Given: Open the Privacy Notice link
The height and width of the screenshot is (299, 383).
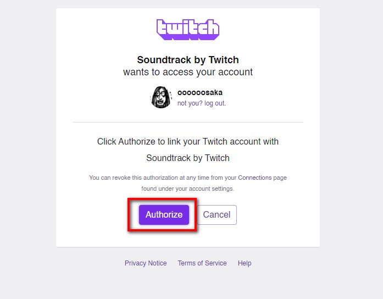Looking at the screenshot, I should click(x=146, y=263).
